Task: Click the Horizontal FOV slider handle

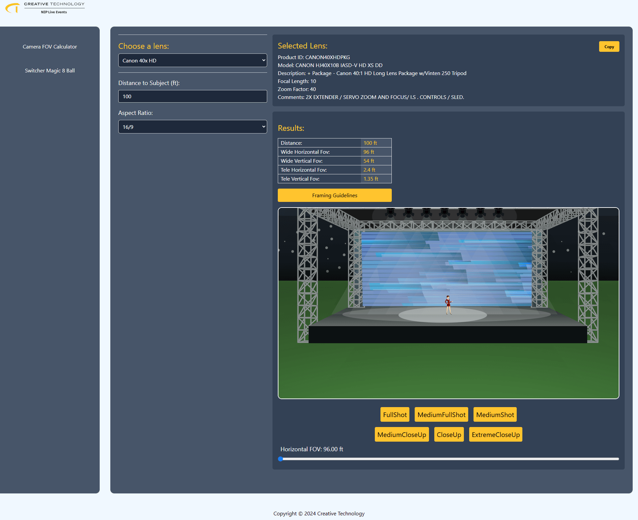Action: tap(280, 459)
